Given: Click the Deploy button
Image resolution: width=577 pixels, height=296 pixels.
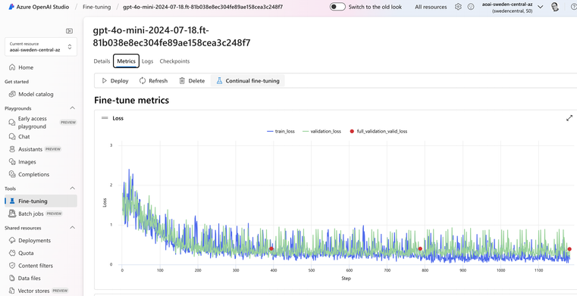Looking at the screenshot, I should pyautogui.click(x=114, y=81).
